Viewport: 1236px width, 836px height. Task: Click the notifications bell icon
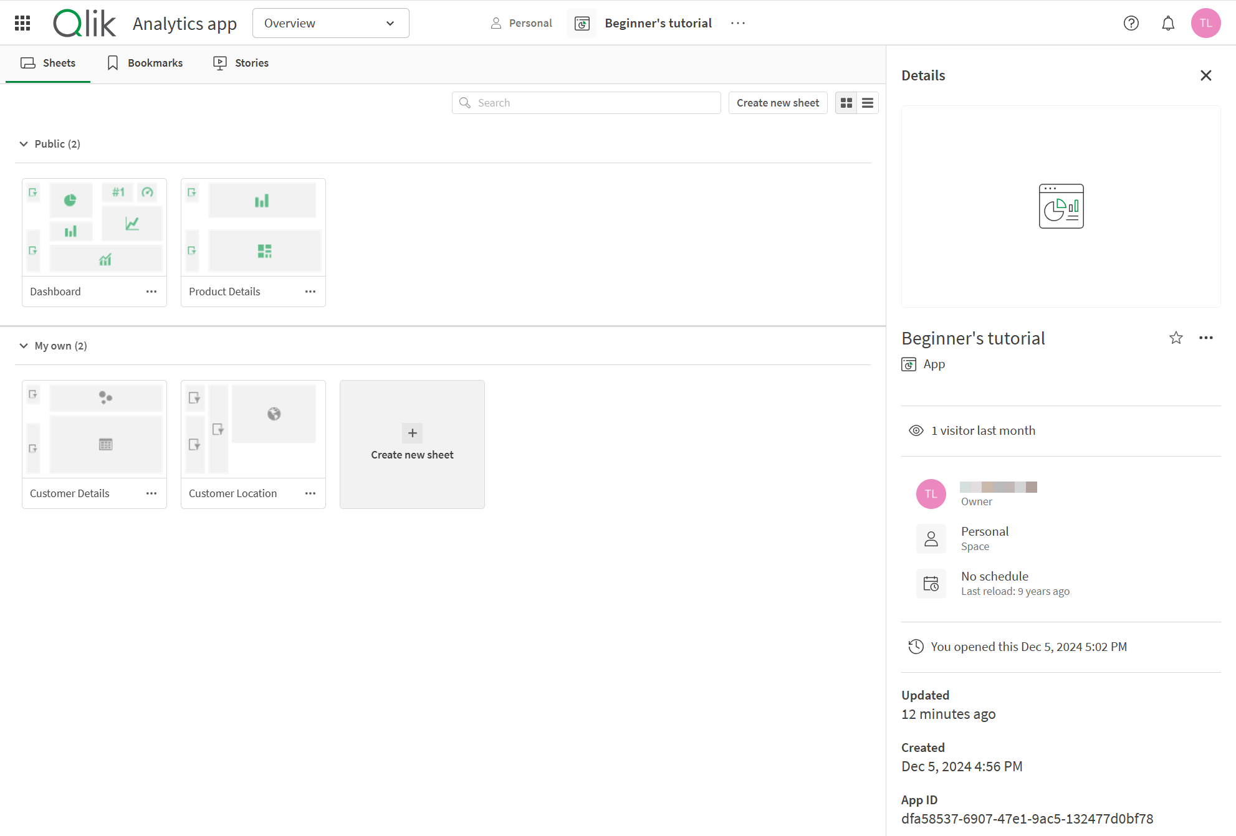point(1168,23)
